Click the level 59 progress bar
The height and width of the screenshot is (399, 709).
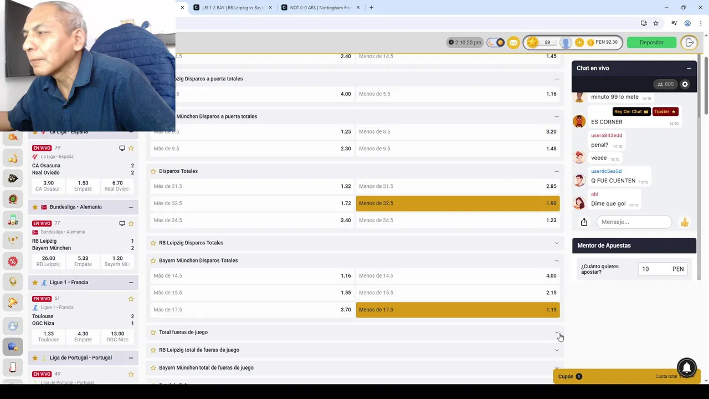547,43
